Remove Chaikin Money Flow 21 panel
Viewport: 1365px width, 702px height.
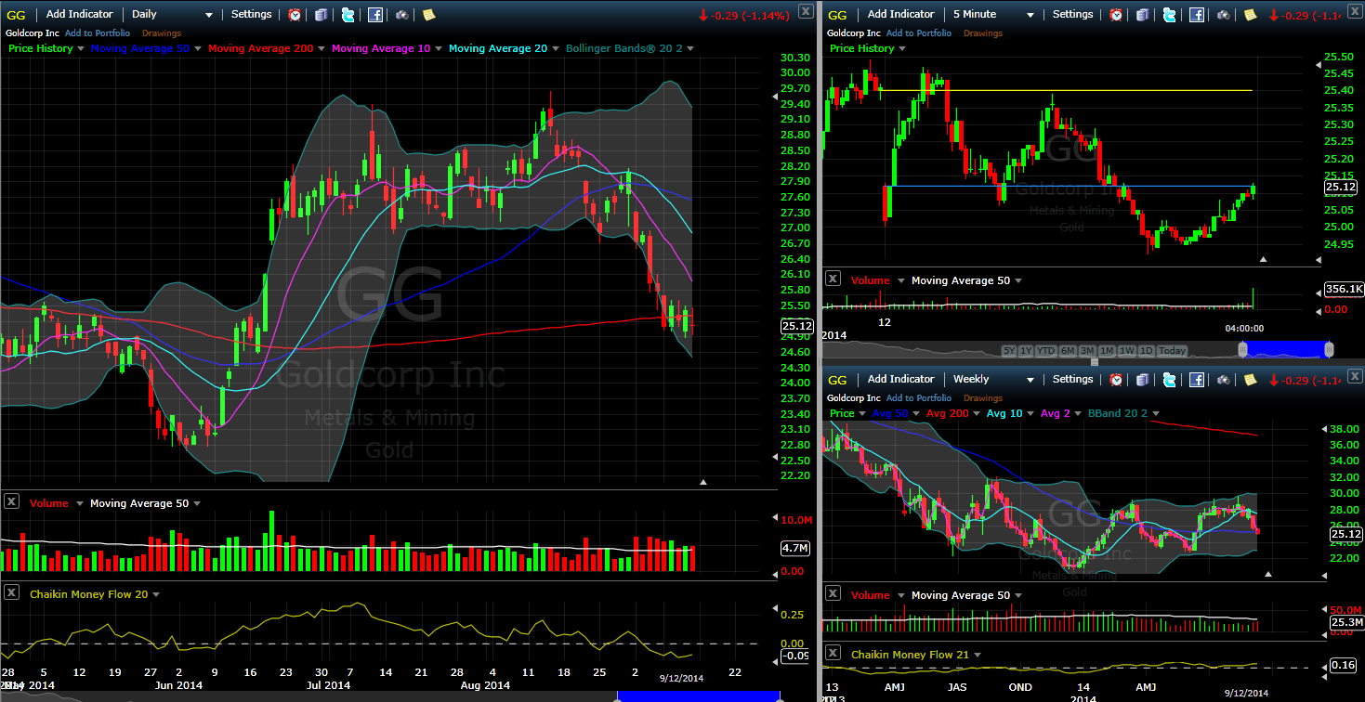[833, 653]
